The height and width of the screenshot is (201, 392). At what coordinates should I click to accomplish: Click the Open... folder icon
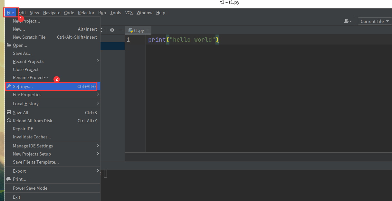point(9,45)
